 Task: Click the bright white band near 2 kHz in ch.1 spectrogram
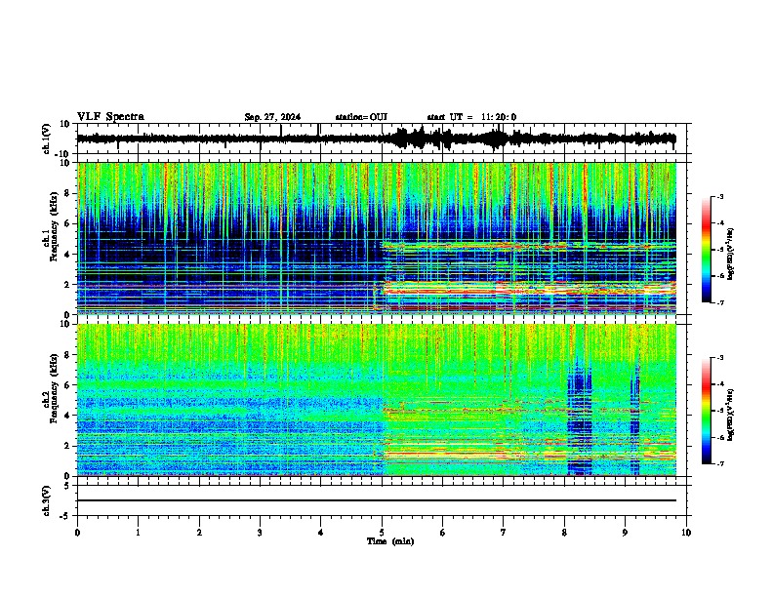click(x=530, y=288)
